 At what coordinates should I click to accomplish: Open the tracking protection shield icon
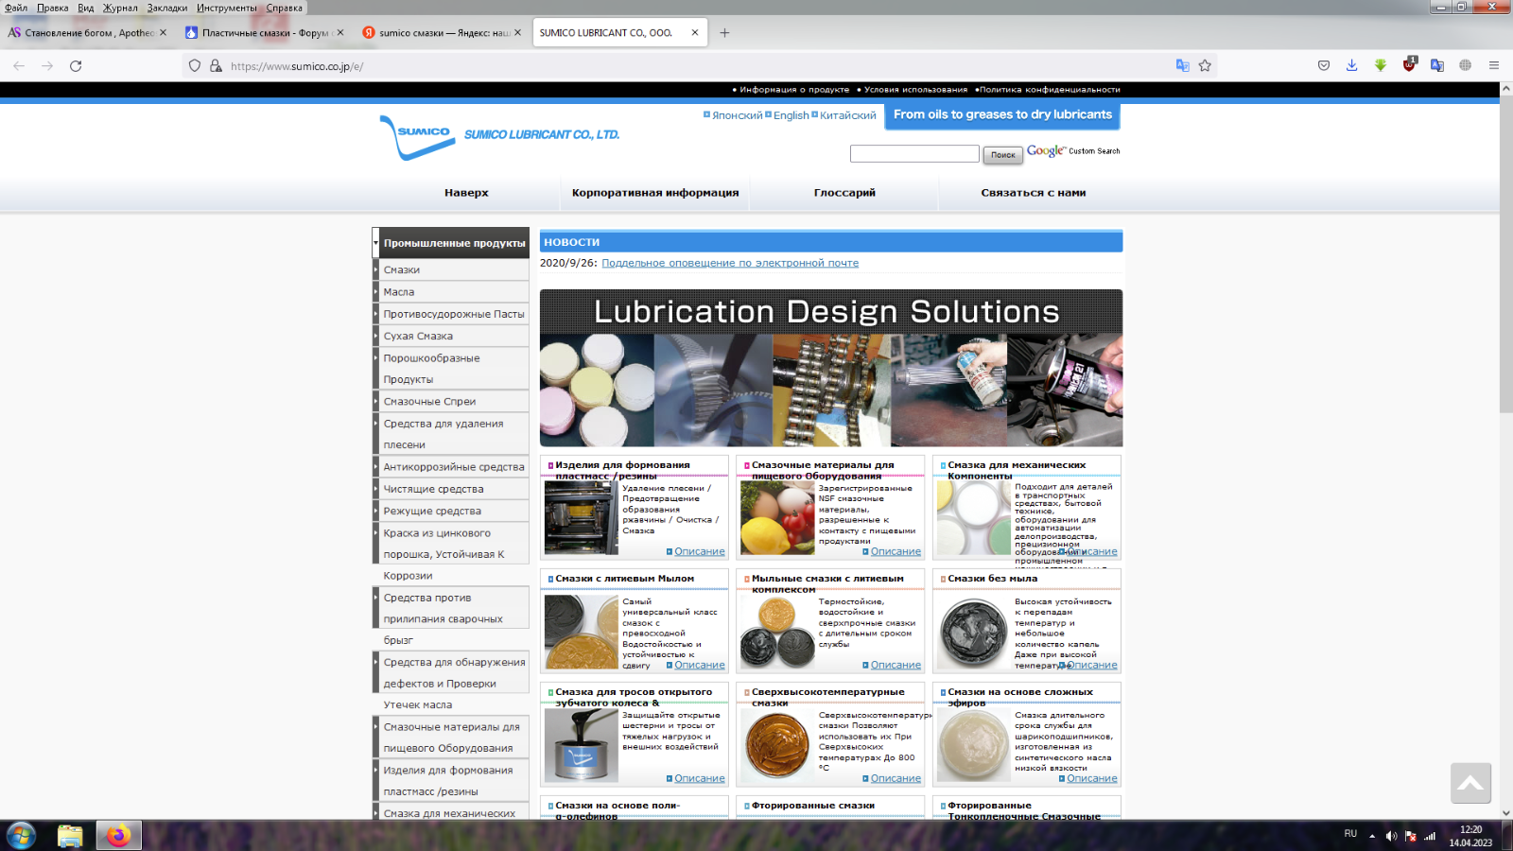(x=195, y=66)
